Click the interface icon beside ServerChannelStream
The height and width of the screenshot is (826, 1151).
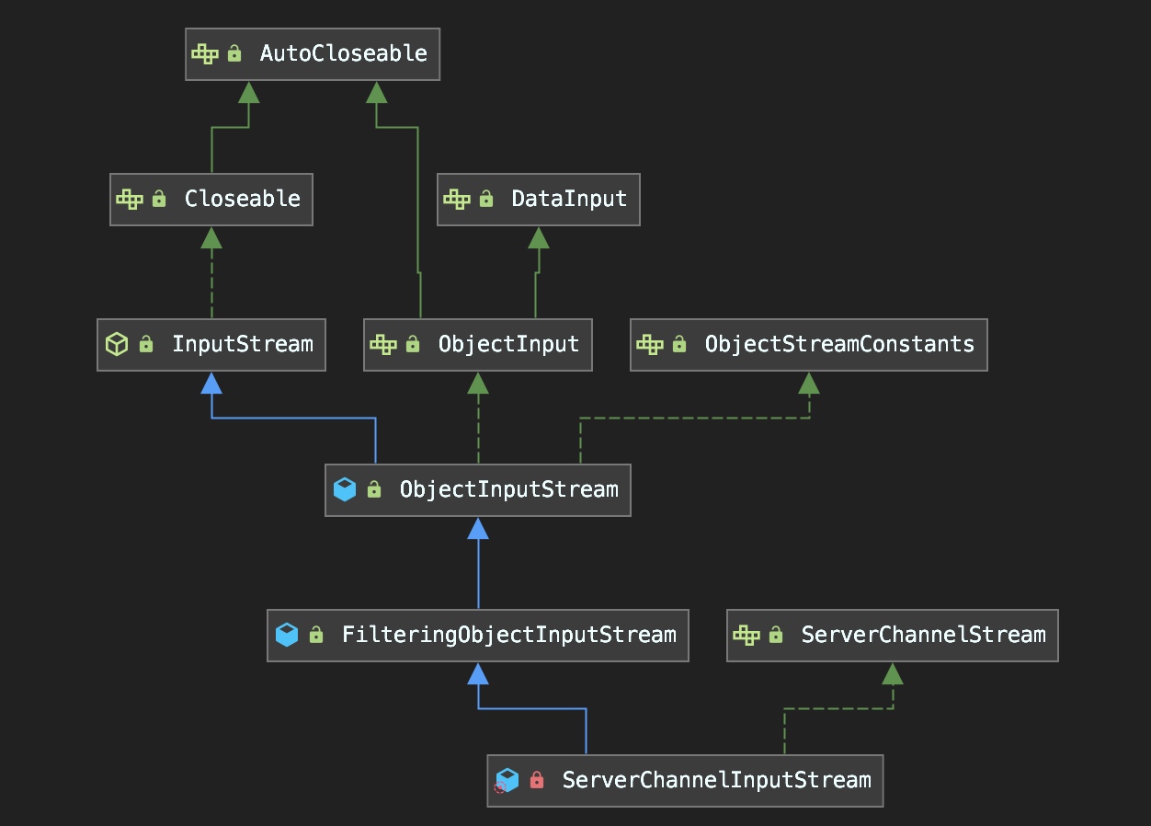746,635
